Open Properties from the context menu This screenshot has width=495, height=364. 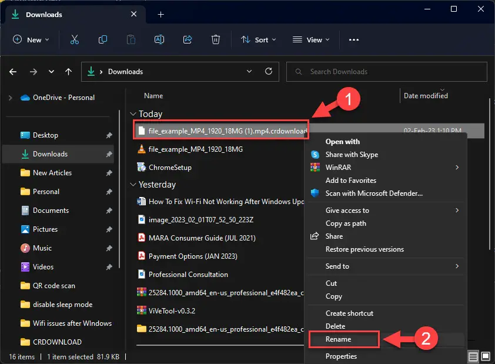click(341, 356)
